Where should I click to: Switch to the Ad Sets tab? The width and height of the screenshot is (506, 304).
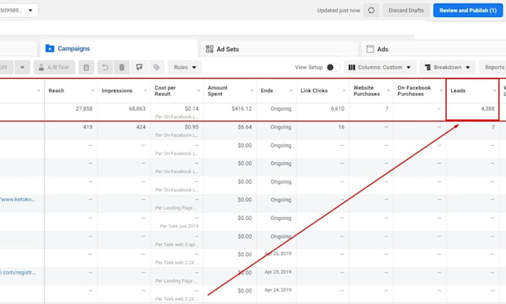coord(279,49)
